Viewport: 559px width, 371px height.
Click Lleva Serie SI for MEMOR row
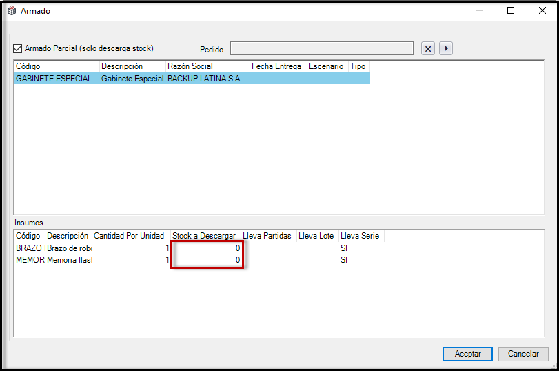(344, 260)
